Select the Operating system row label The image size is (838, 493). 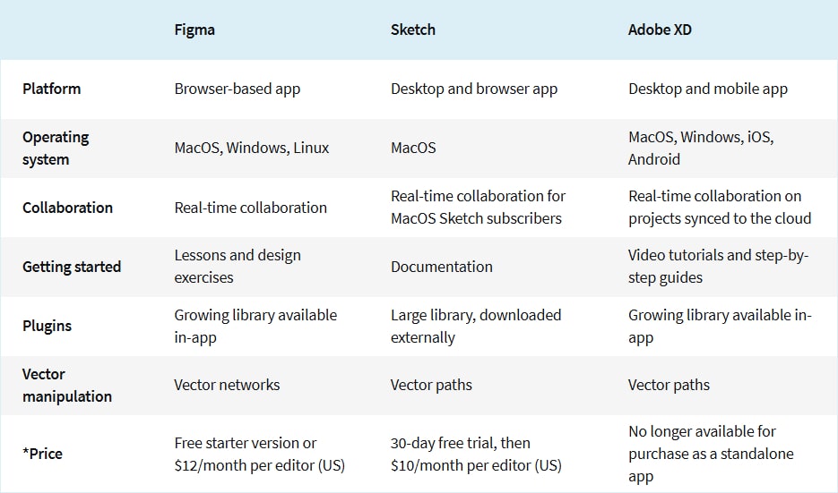pyautogui.click(x=56, y=148)
